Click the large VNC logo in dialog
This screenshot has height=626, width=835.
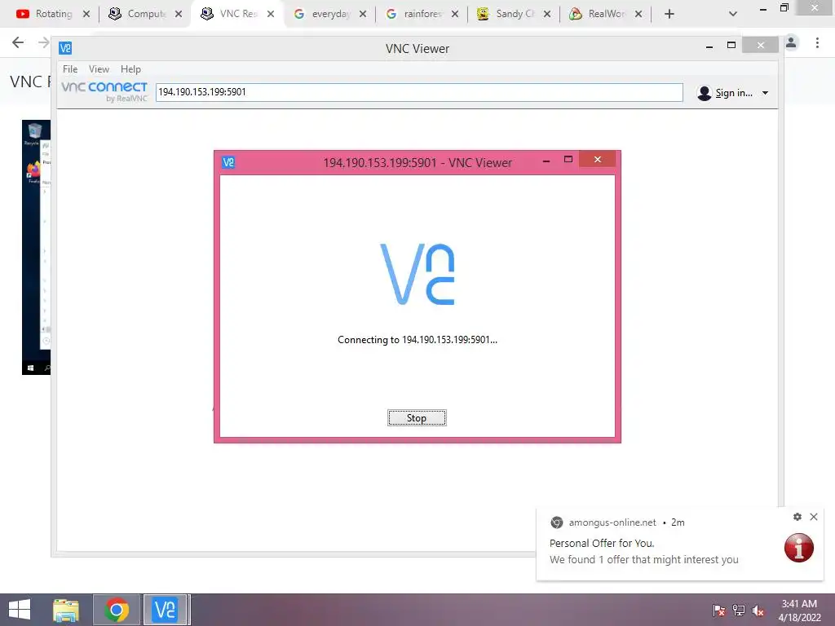(x=417, y=274)
